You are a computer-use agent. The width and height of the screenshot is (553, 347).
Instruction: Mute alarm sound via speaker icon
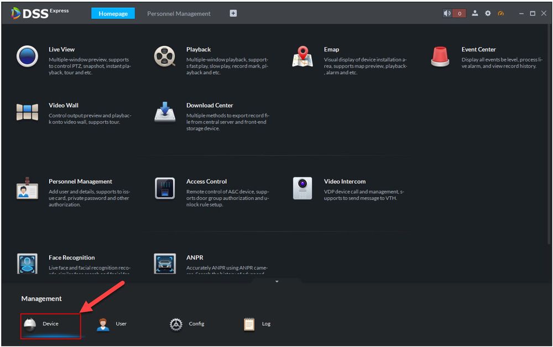pos(447,13)
